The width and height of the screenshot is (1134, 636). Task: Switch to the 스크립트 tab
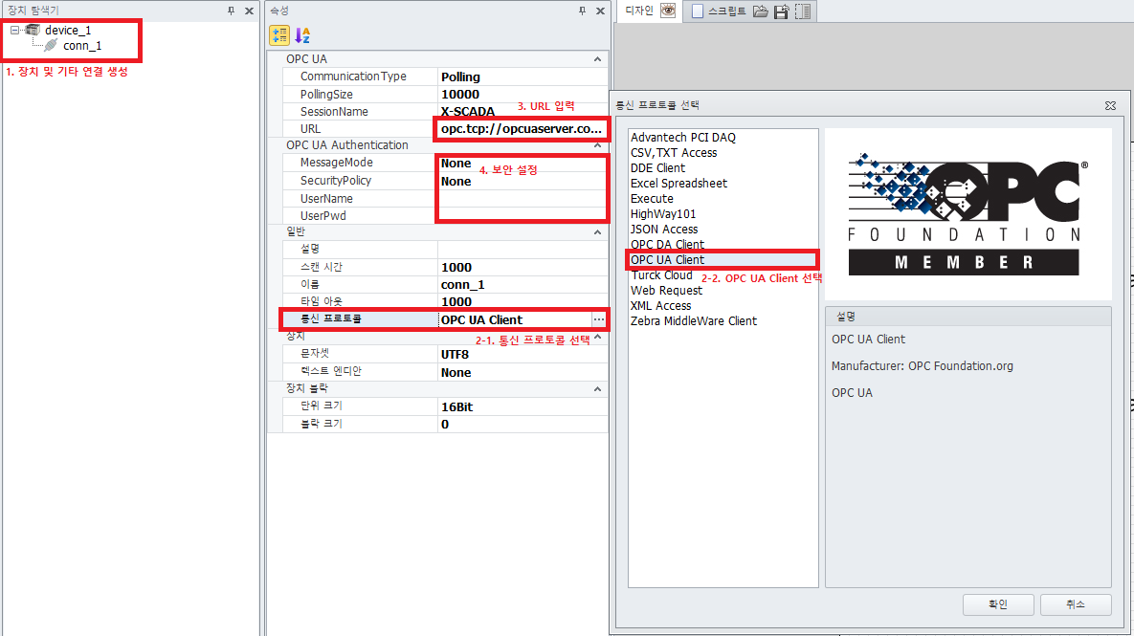tap(727, 11)
